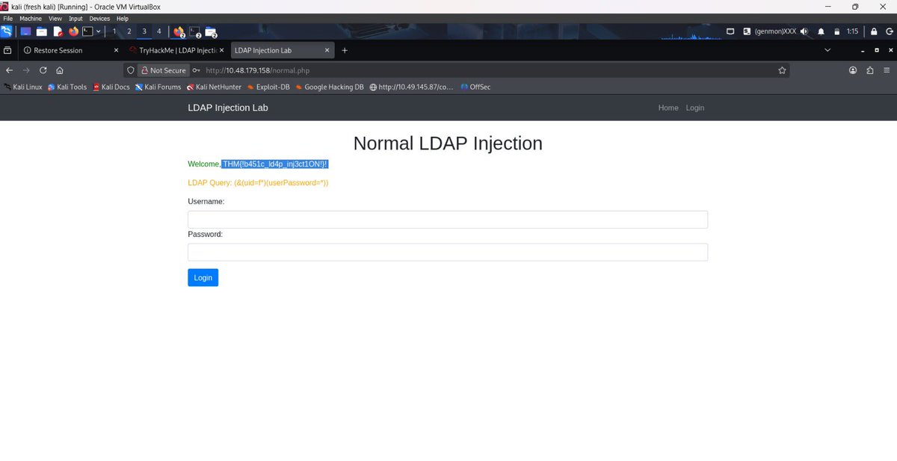Viewport: 897px width, 461px height.
Task: Click the Password input field
Action: pos(448,252)
